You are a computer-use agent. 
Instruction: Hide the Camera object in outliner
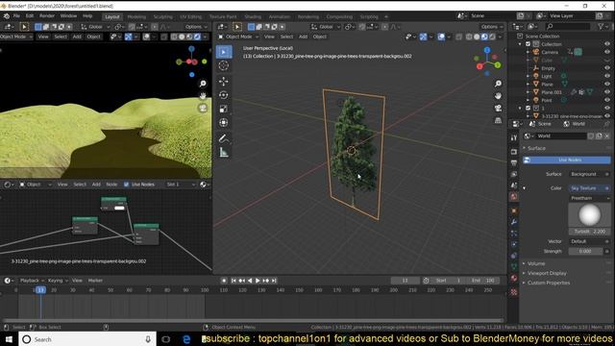[x=607, y=52]
